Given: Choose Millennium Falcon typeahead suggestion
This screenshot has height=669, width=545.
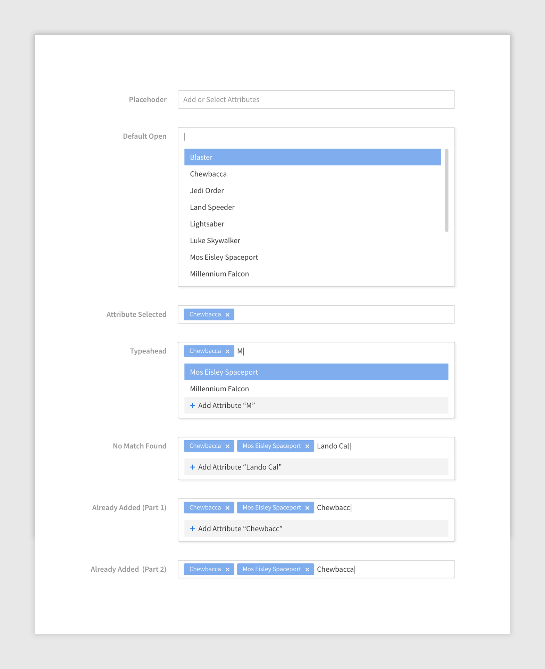Looking at the screenshot, I should point(316,389).
